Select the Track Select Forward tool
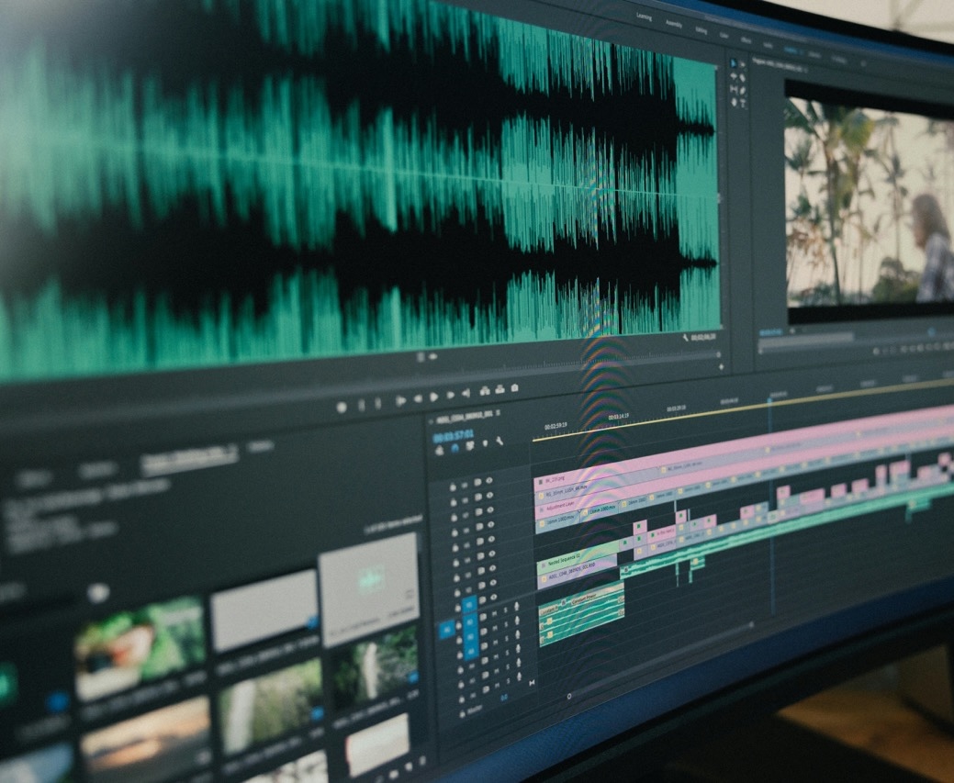This screenshot has height=783, width=954. pyautogui.click(x=742, y=64)
